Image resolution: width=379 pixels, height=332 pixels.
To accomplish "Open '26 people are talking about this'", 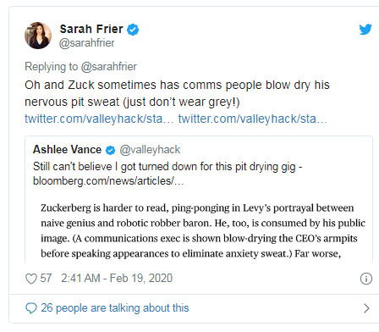I will [x=115, y=308].
